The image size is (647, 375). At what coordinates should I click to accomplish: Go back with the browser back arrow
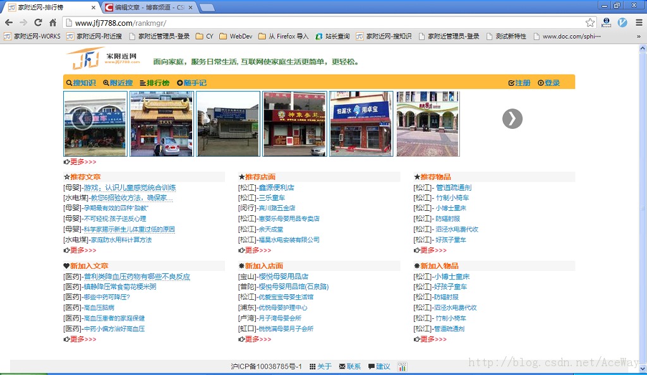click(x=9, y=23)
